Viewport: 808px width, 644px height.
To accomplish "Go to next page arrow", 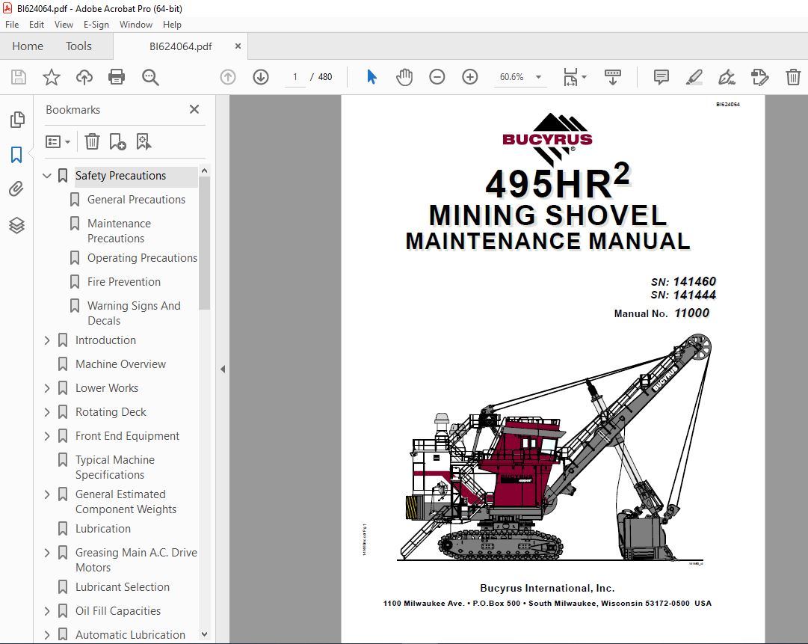I will pos(261,77).
